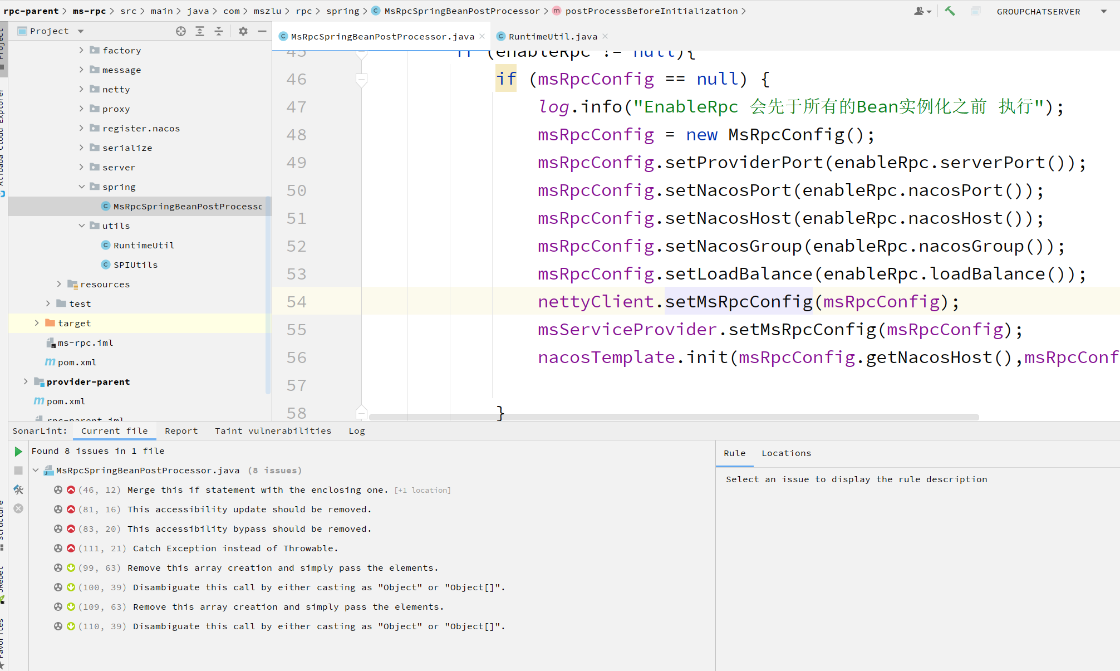
Task: Click the fold marker on line 46
Action: [361, 79]
